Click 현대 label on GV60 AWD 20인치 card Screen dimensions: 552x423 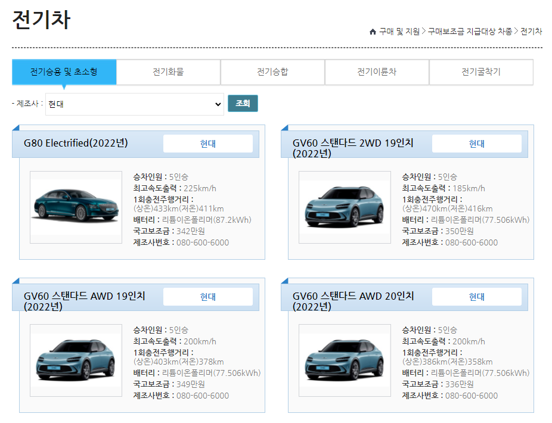(477, 297)
